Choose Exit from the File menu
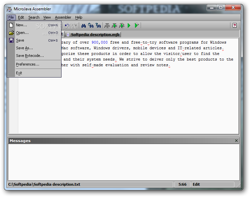Image resolution: width=250 pixels, height=197 pixels. tap(34, 73)
